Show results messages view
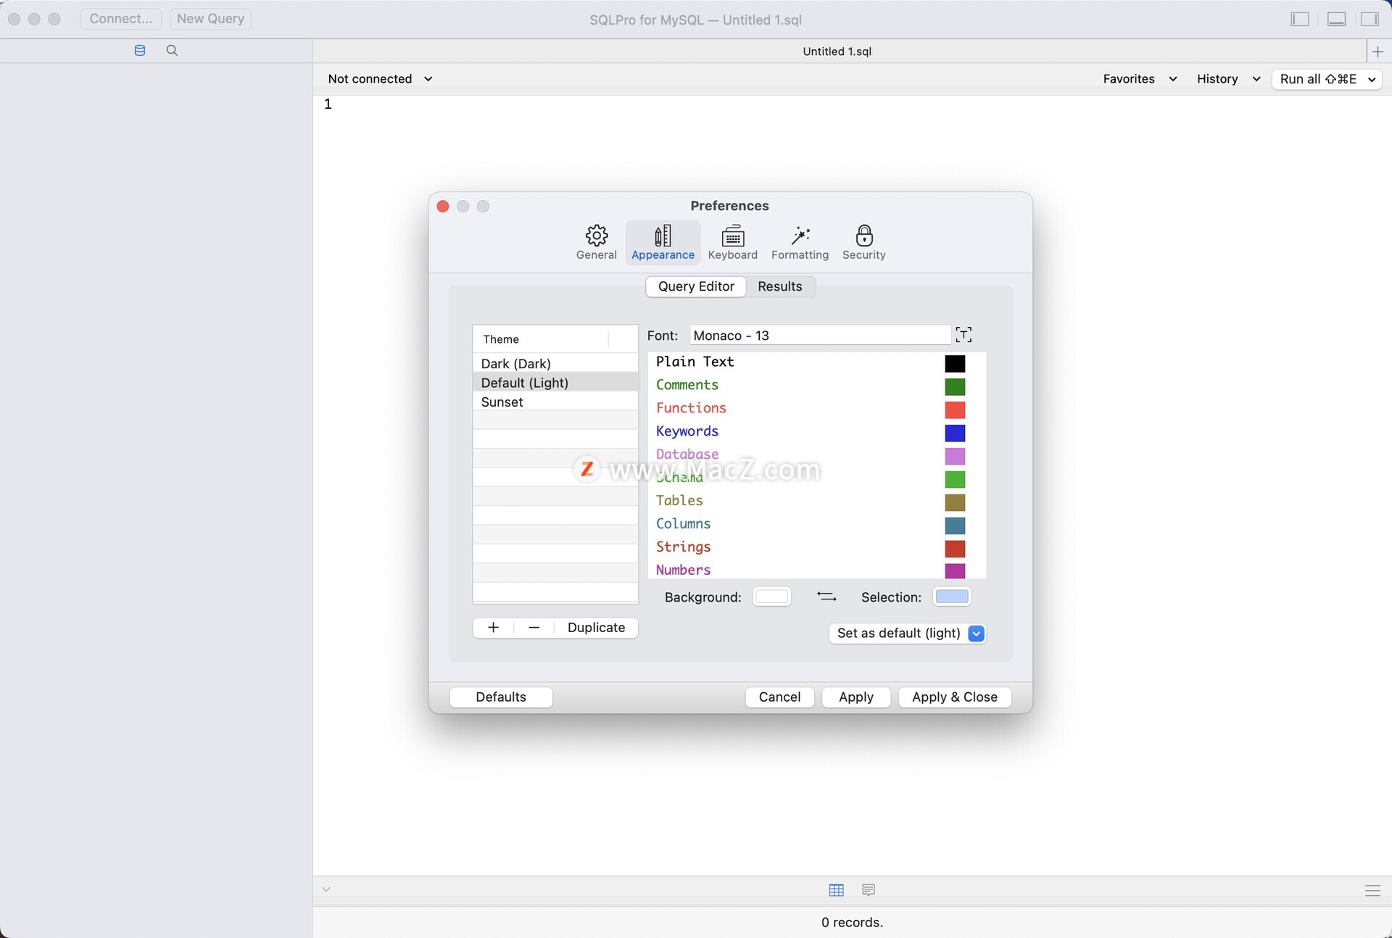 [869, 889]
